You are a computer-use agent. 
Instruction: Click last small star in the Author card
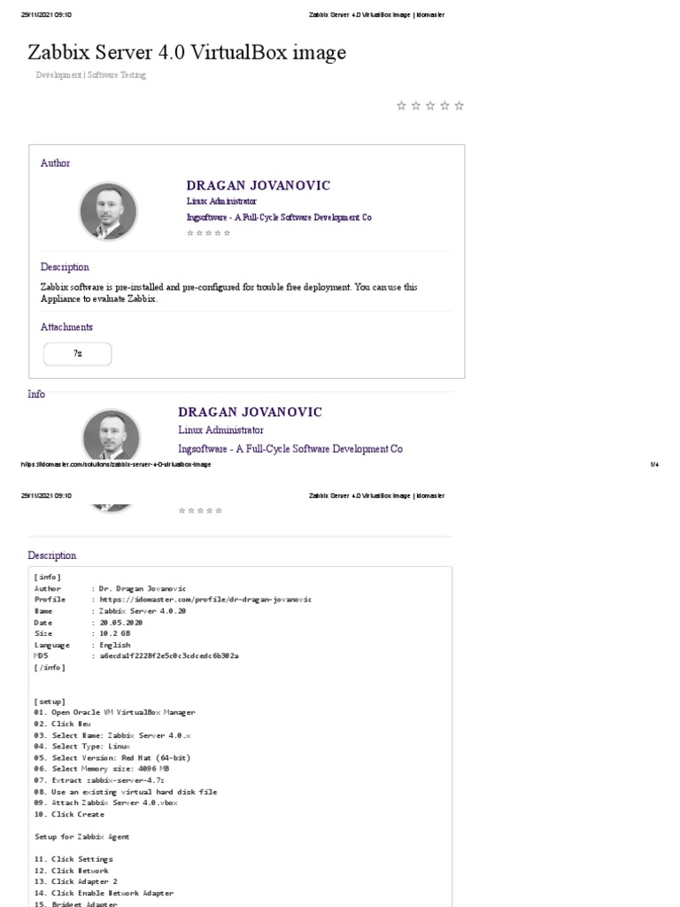pos(228,233)
